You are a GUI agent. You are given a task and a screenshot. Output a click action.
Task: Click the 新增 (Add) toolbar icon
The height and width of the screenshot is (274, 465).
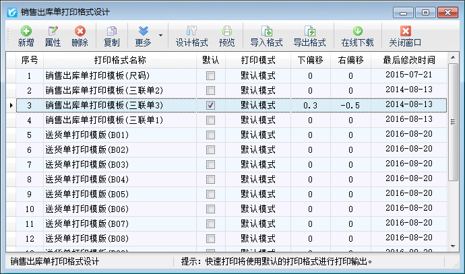(x=26, y=36)
